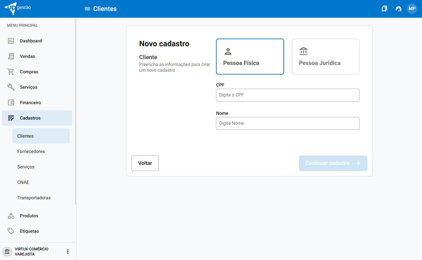Click the Serviços wrench icon

click(x=11, y=87)
